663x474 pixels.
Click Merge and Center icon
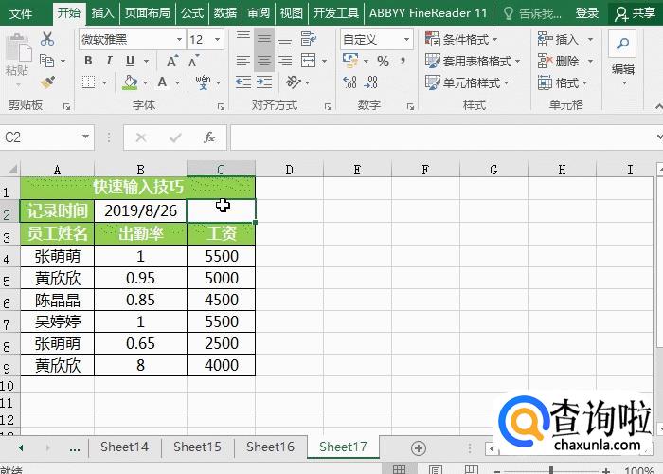point(308,61)
